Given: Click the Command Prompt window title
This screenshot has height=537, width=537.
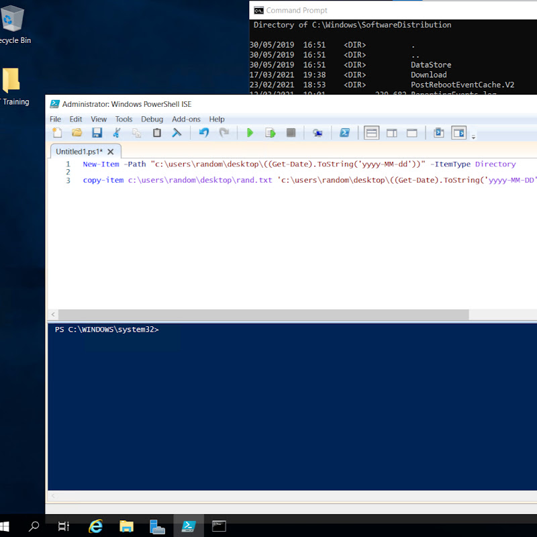Looking at the screenshot, I should point(297,11).
